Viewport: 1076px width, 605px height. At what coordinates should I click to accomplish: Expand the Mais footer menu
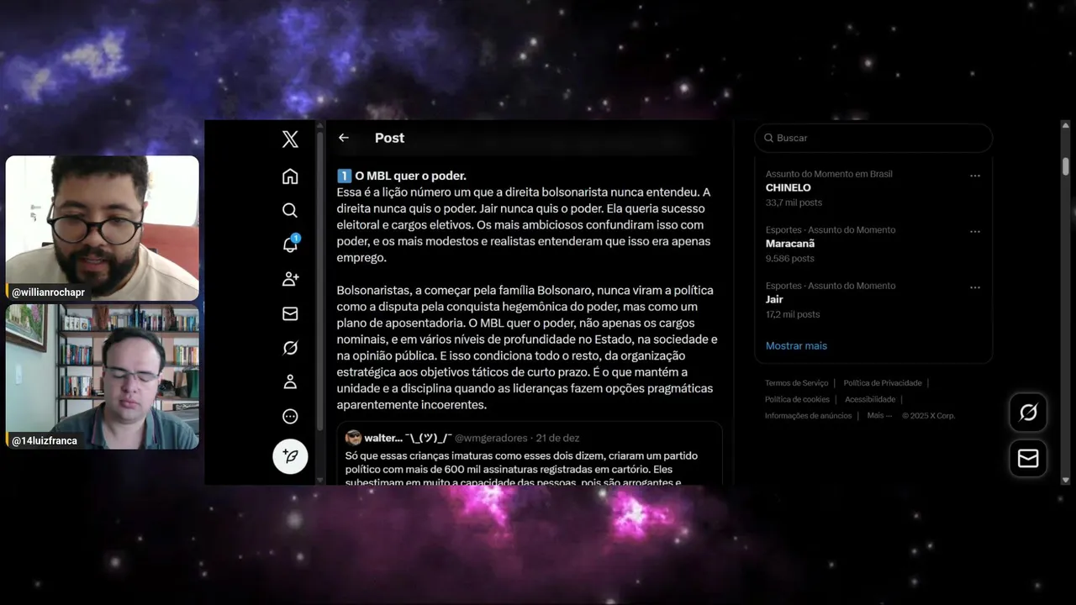tap(879, 415)
